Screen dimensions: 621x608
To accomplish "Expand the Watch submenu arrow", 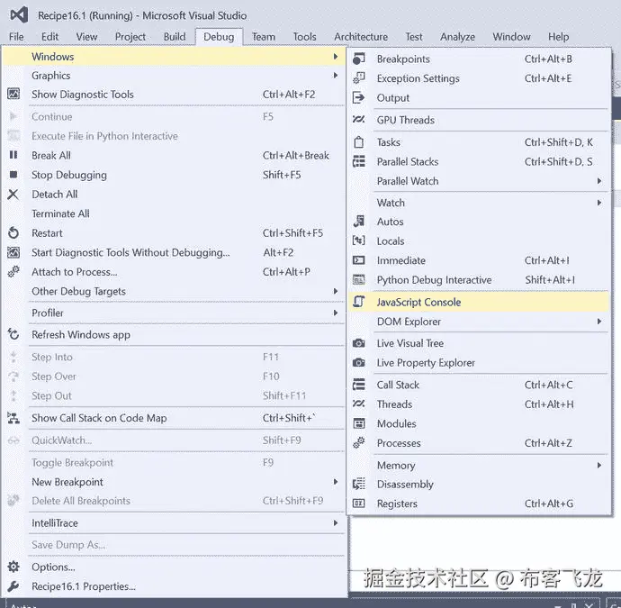I will [599, 203].
